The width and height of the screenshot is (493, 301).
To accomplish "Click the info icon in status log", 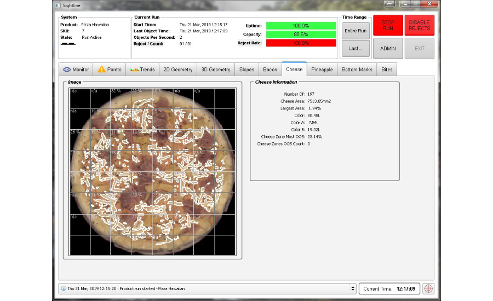I will coord(63,288).
